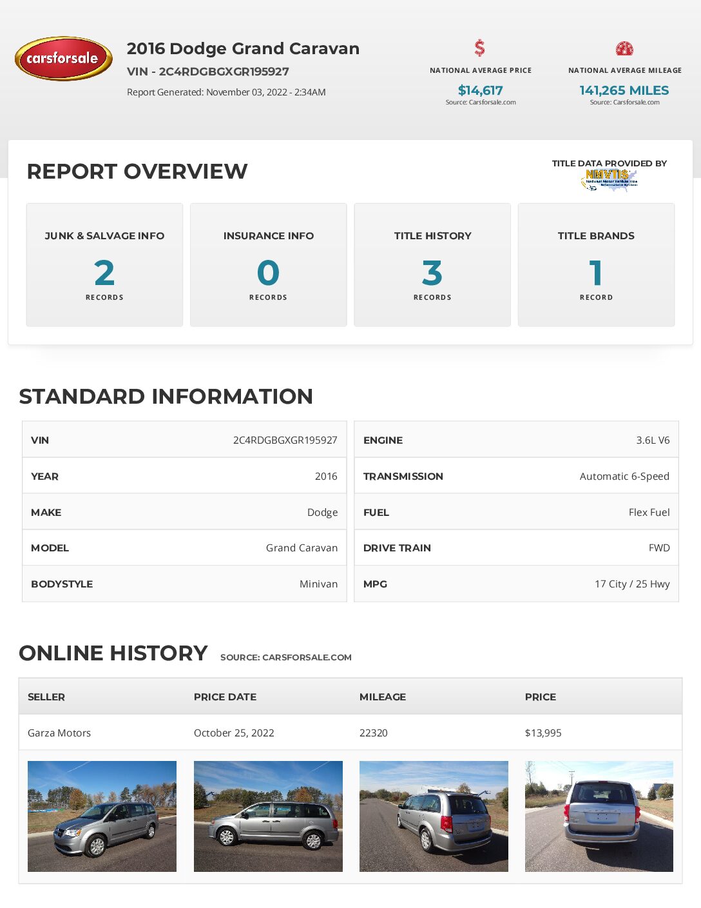Click the MILEAGE column header

[383, 696]
